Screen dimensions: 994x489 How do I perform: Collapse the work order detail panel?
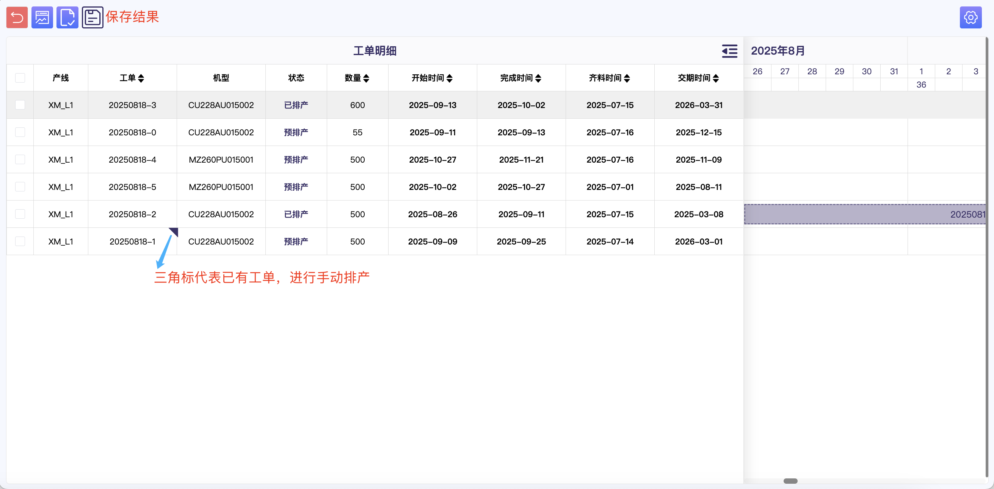click(729, 51)
